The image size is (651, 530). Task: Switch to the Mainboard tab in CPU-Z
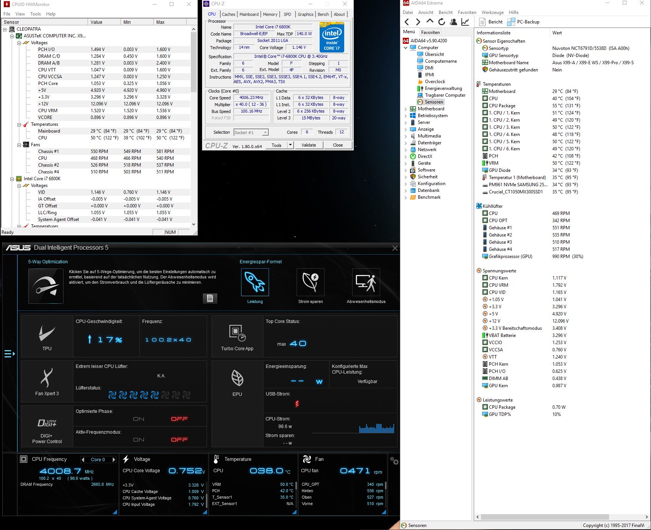pyautogui.click(x=249, y=14)
